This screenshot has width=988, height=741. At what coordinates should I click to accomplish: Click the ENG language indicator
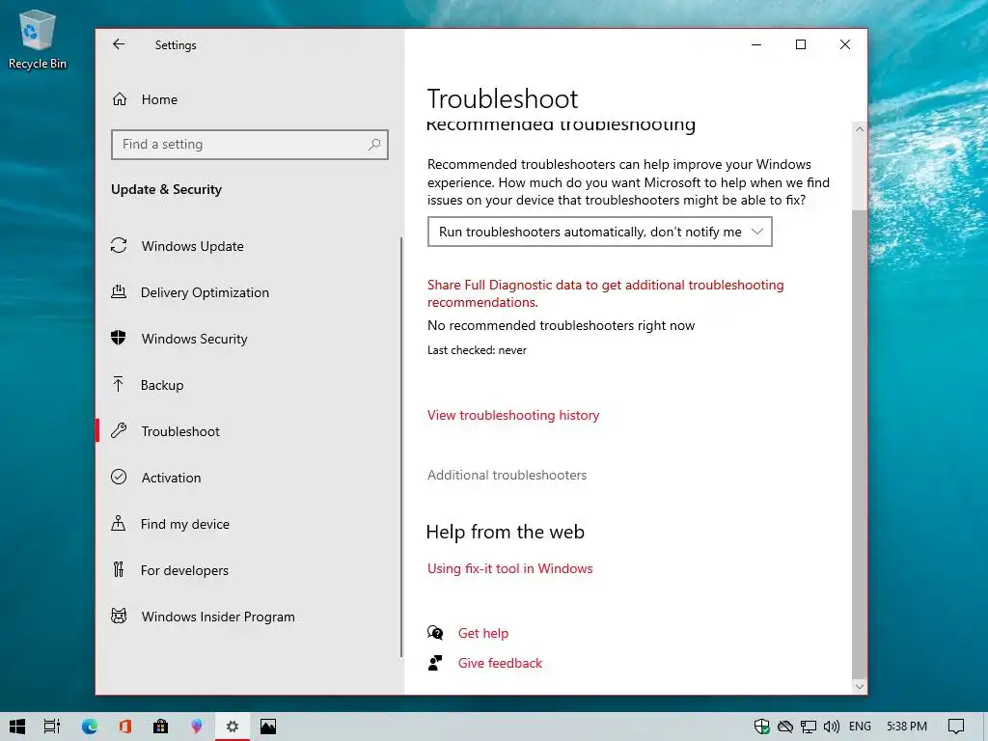click(x=860, y=727)
